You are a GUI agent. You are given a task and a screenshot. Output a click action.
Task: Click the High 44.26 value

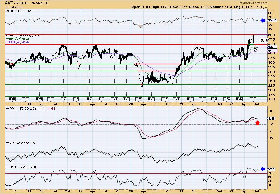tap(160, 7)
